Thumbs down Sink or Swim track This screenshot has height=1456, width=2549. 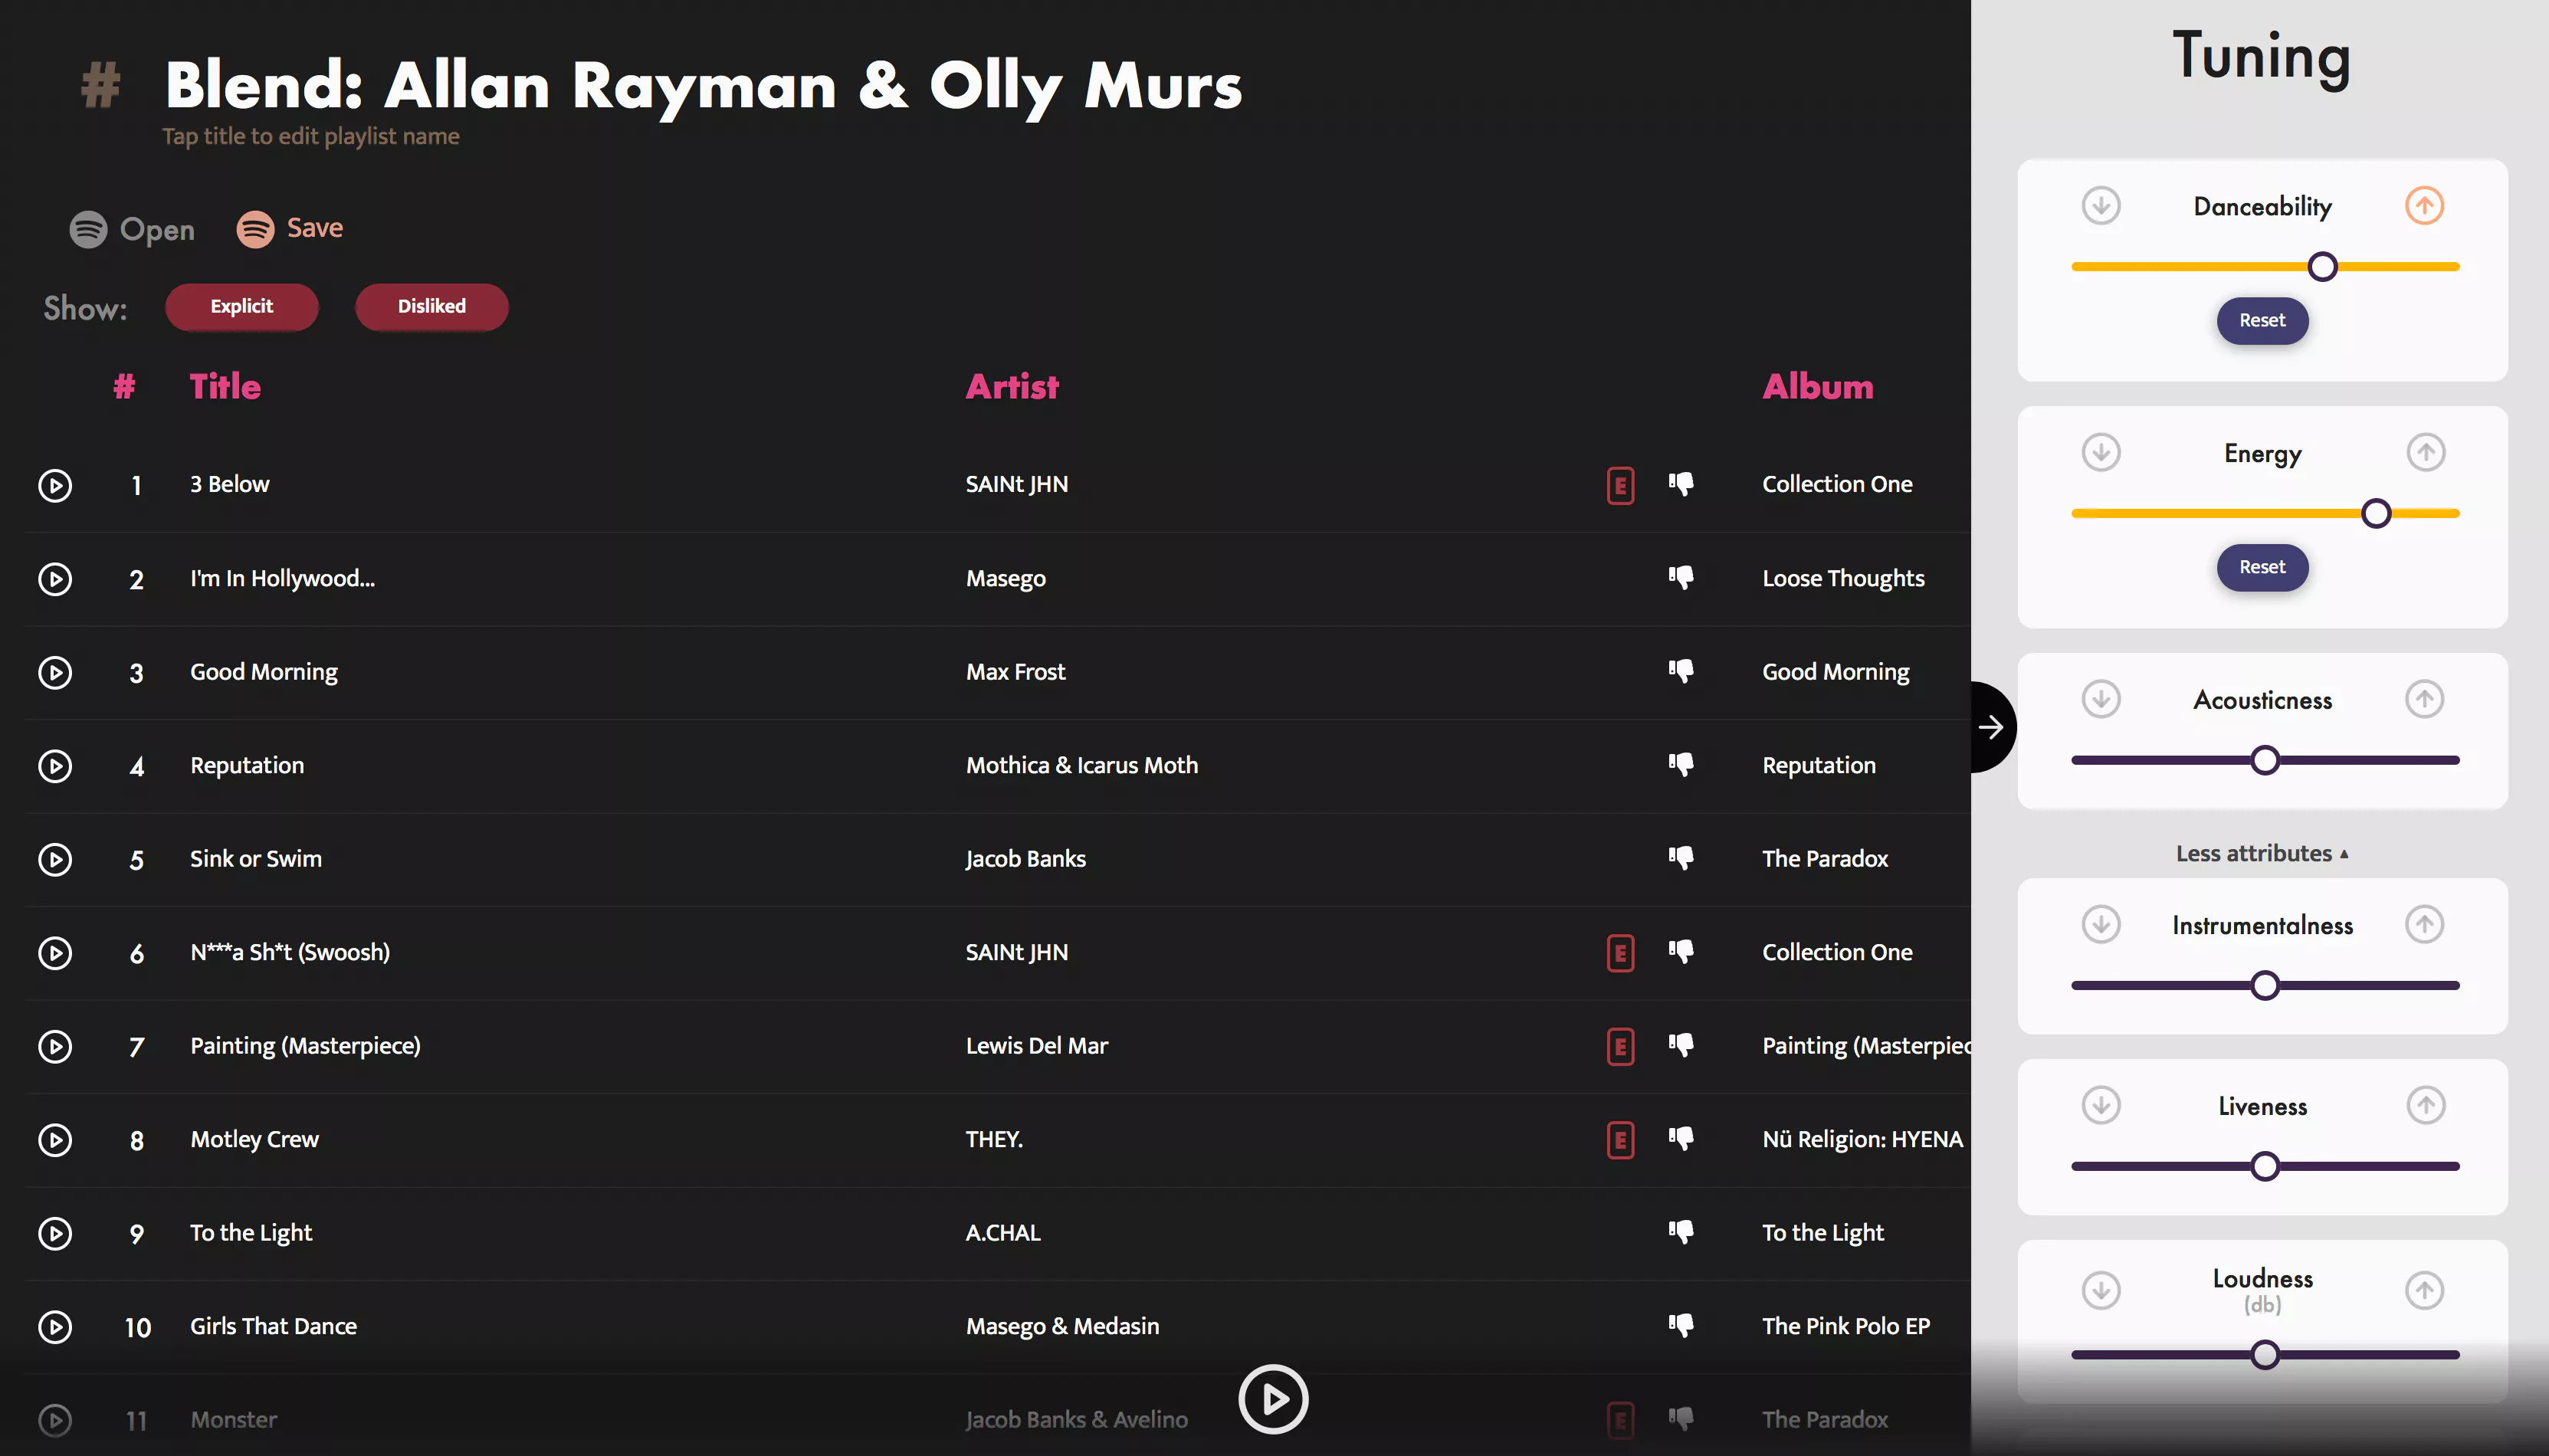pyautogui.click(x=1681, y=858)
